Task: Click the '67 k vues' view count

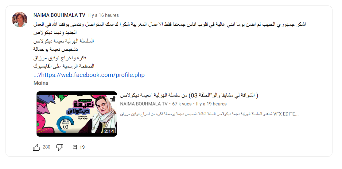Action: point(182,104)
